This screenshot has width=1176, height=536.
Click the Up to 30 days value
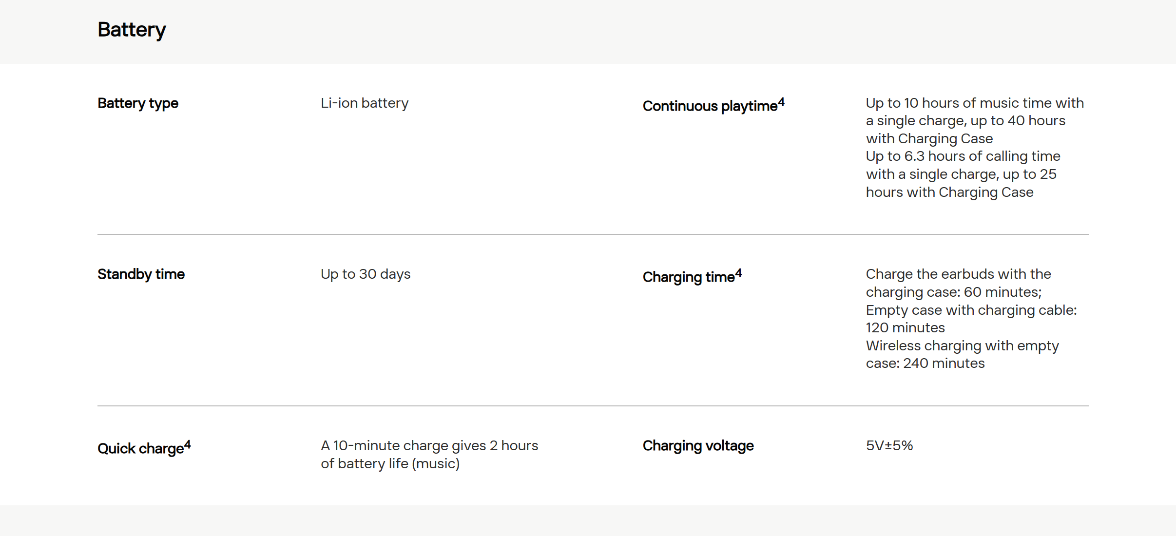pyautogui.click(x=366, y=274)
